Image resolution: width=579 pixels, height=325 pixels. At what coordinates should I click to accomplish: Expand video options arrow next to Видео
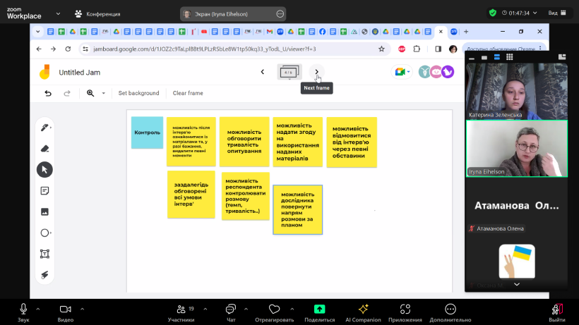click(x=82, y=309)
